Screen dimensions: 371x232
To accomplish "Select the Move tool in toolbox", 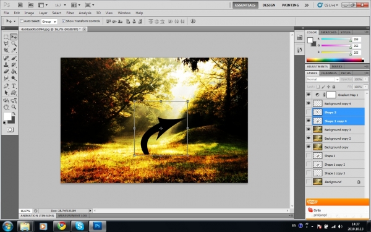I will click(x=14, y=37).
